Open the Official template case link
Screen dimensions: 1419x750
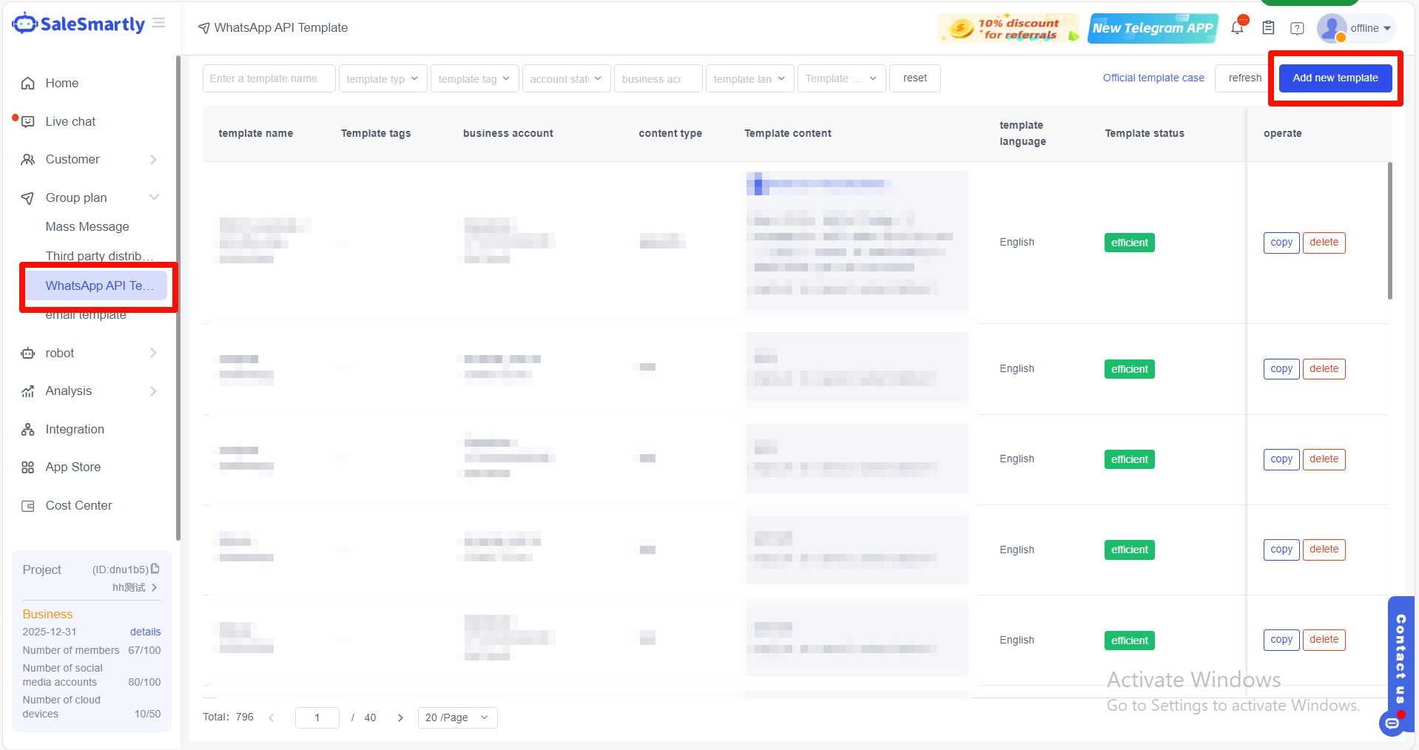tap(1153, 78)
